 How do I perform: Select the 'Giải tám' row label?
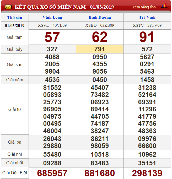click(15, 37)
